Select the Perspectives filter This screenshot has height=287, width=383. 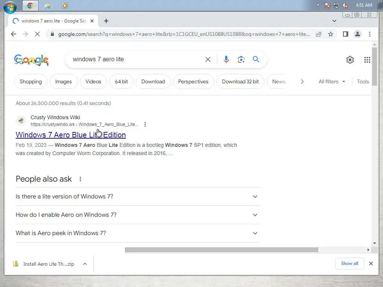pyautogui.click(x=193, y=81)
